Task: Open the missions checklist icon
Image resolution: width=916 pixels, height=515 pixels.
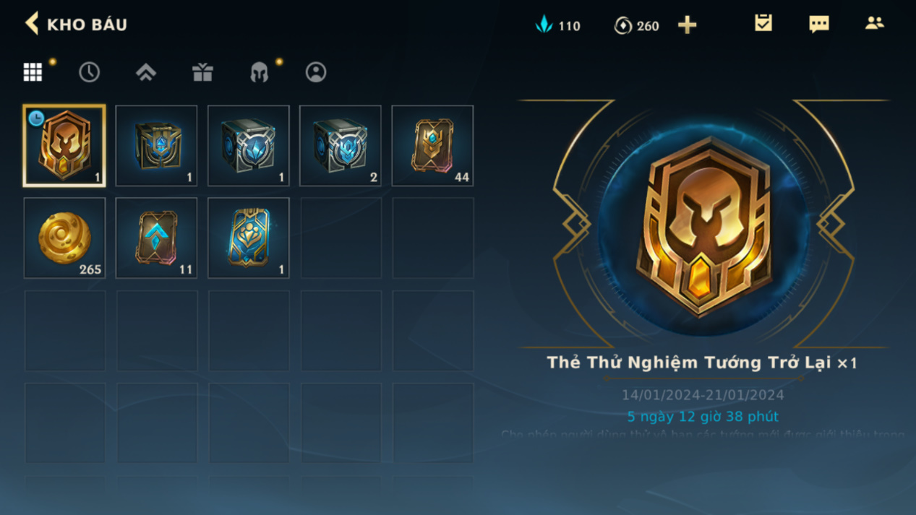Action: coord(763,23)
